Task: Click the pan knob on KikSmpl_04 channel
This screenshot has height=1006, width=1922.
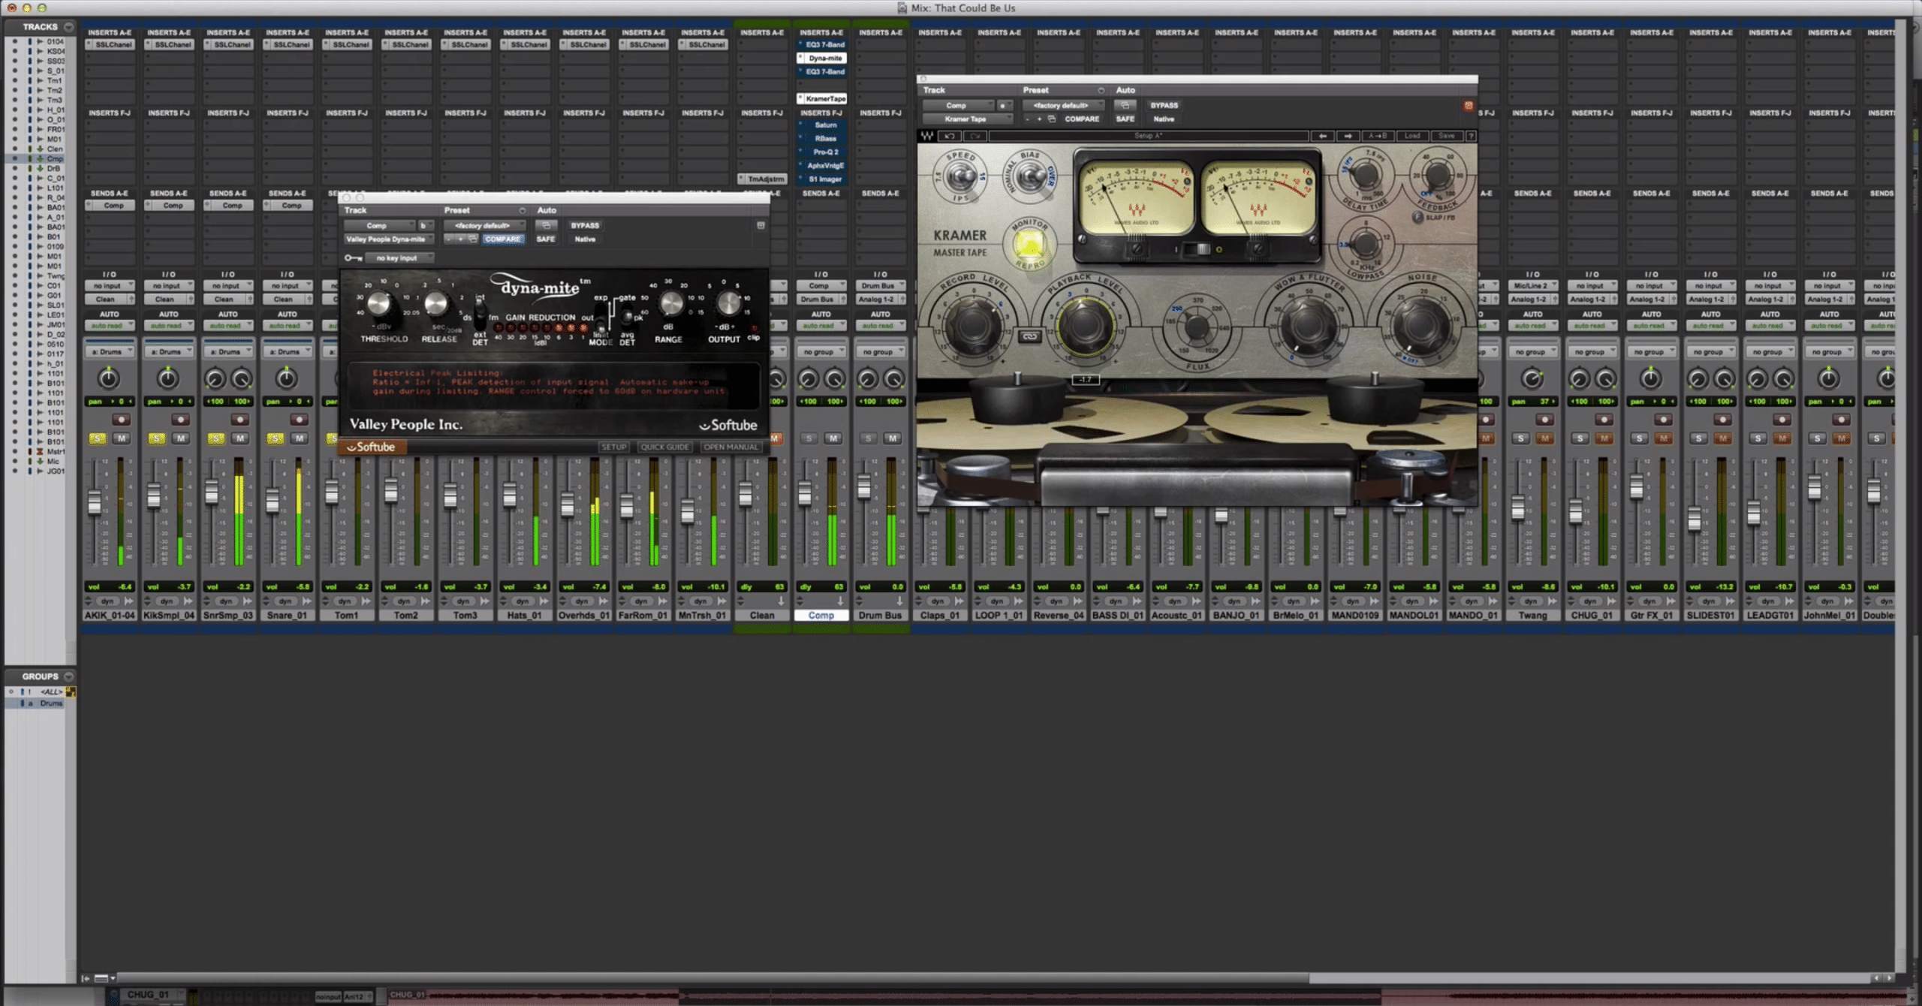Action: click(x=167, y=378)
